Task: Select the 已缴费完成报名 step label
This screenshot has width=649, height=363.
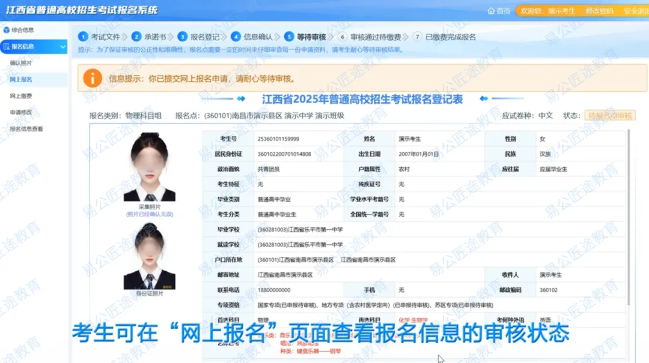Action: click(x=451, y=37)
